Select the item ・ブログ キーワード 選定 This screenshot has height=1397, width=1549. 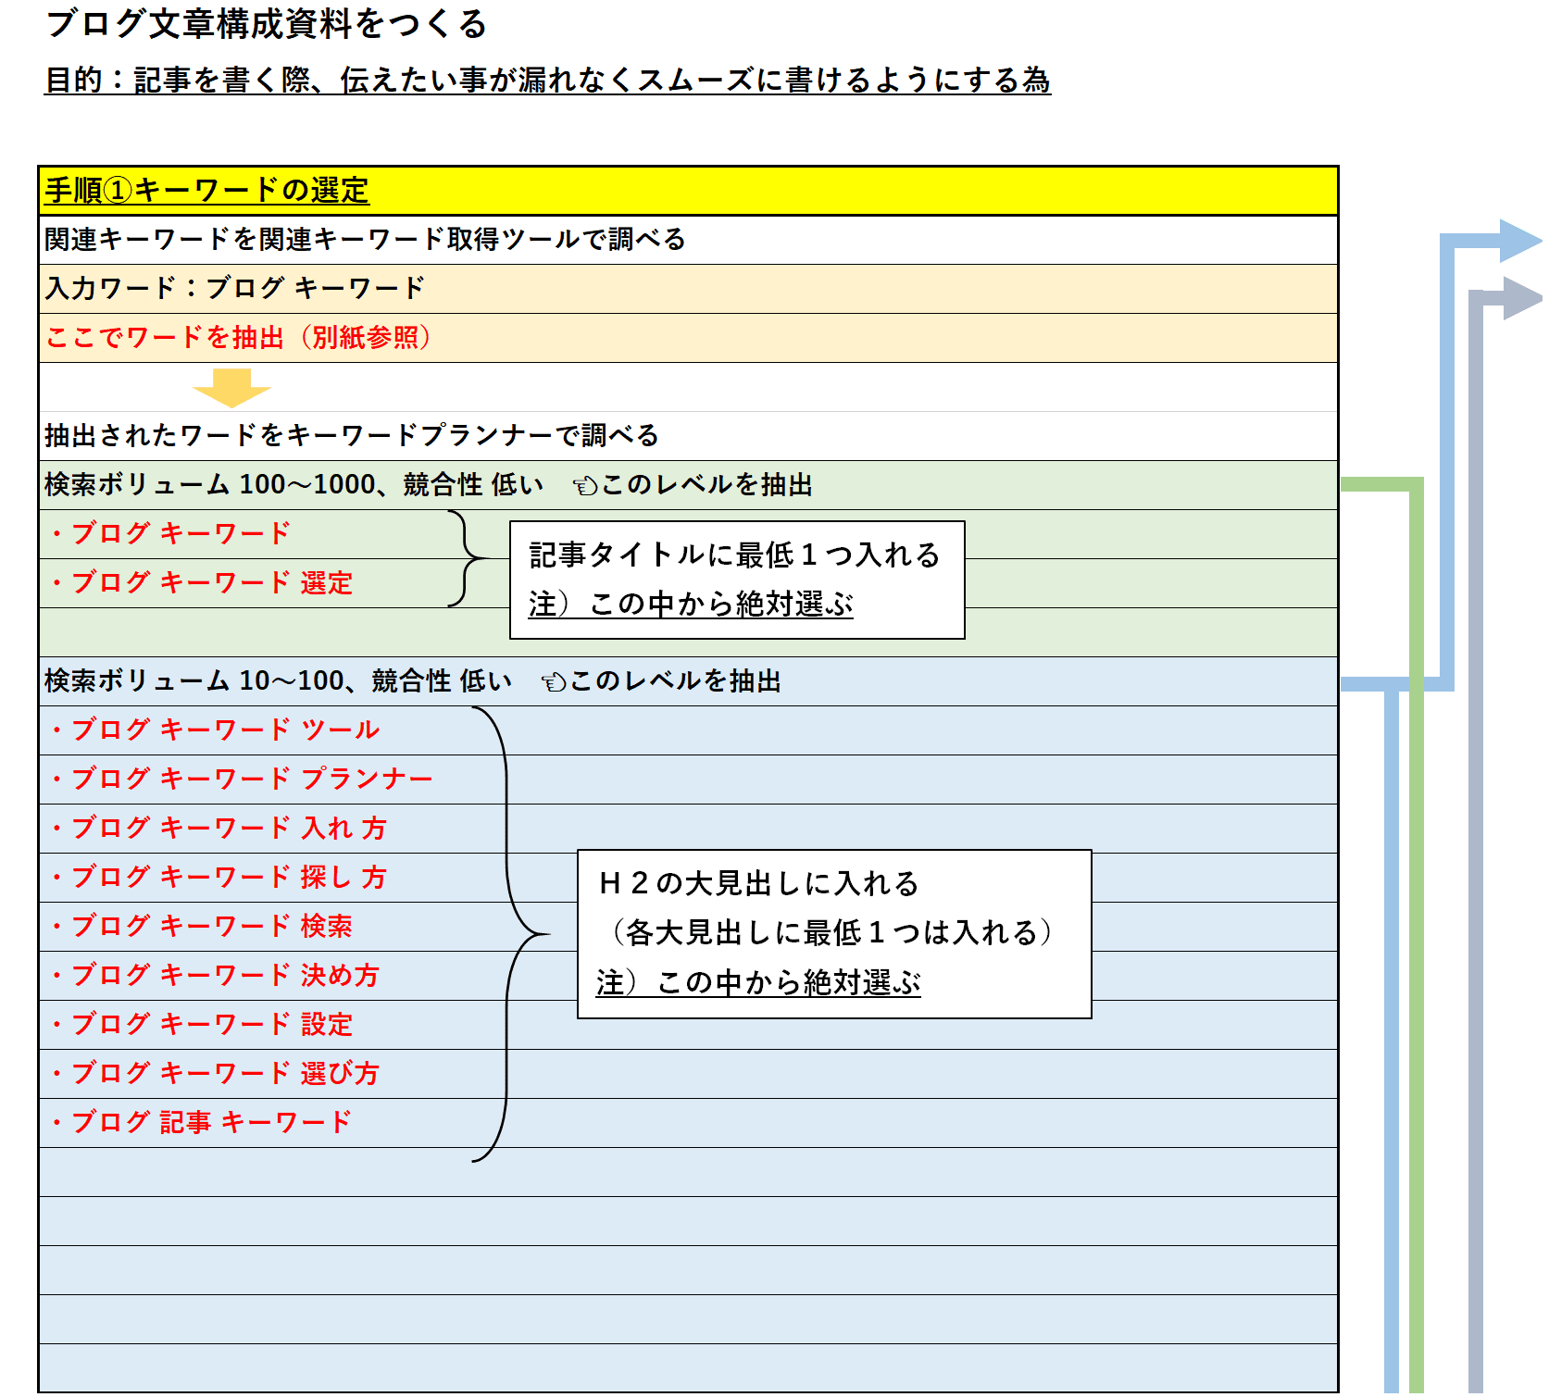[x=200, y=583]
